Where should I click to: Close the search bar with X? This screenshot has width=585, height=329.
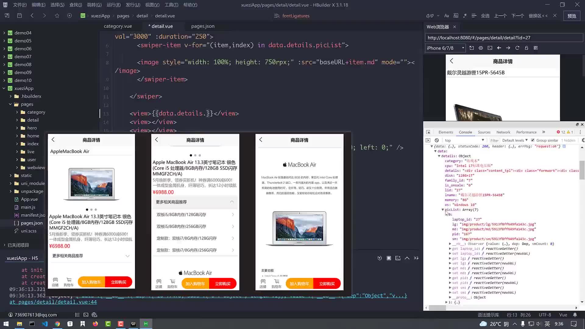coord(555,16)
